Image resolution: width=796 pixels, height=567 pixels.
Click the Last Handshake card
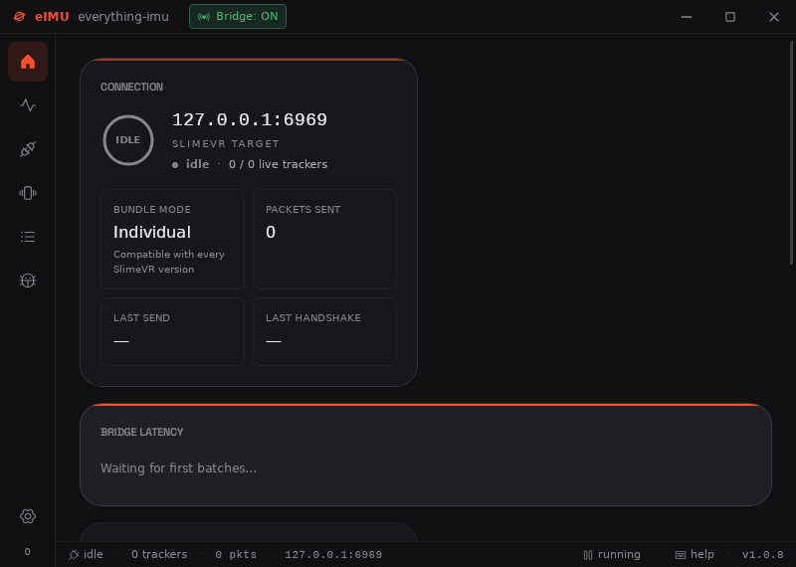[x=325, y=331]
